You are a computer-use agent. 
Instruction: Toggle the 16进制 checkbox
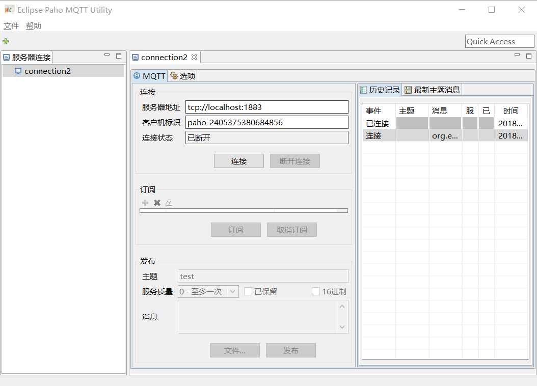316,291
